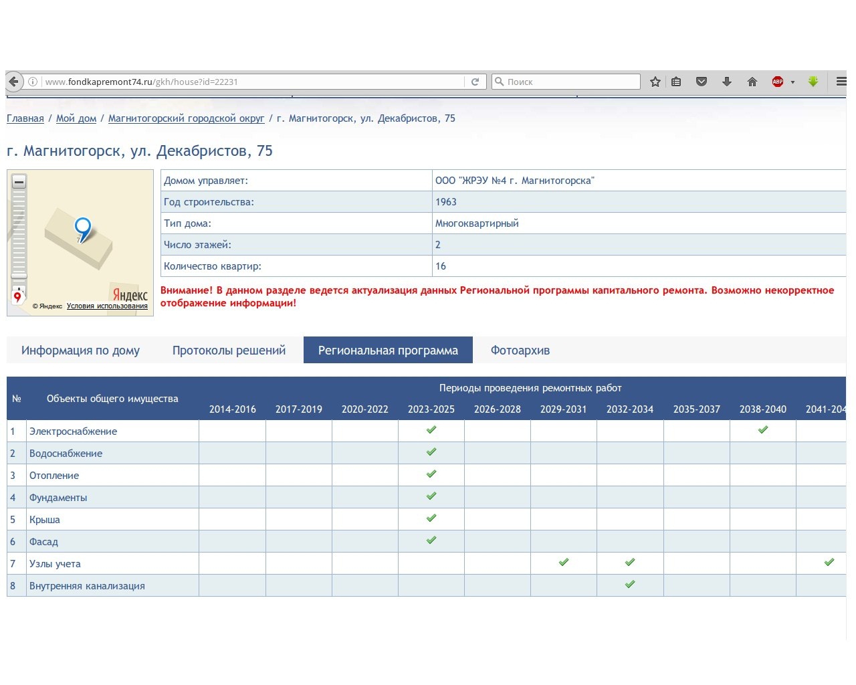
Task: Click the 2020-2022 column header
Action: pos(365,409)
